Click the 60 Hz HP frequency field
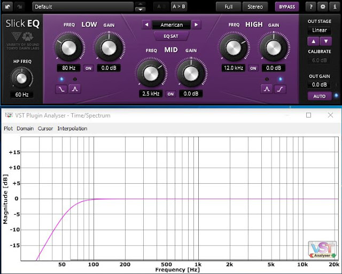The height and width of the screenshot is (274, 342). (x=22, y=95)
